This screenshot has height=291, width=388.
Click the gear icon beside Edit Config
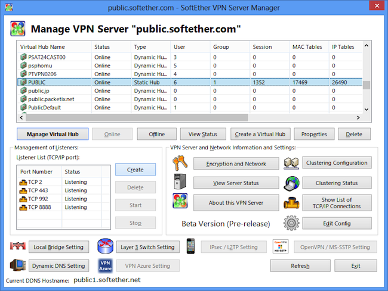[x=291, y=223]
